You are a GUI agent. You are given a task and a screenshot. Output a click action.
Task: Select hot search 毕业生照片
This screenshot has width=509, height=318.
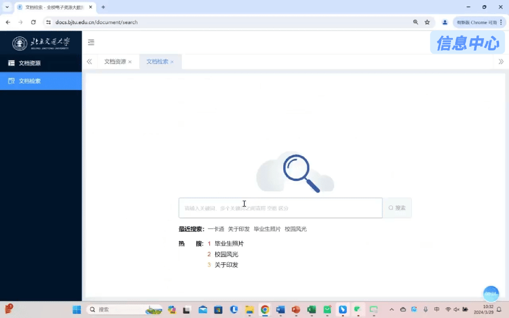tap(229, 244)
